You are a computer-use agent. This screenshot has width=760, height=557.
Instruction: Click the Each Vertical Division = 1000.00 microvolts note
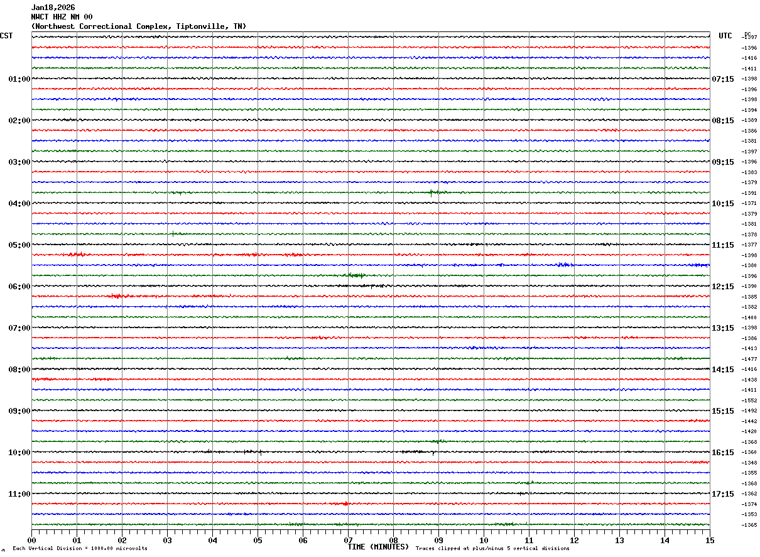point(80,549)
